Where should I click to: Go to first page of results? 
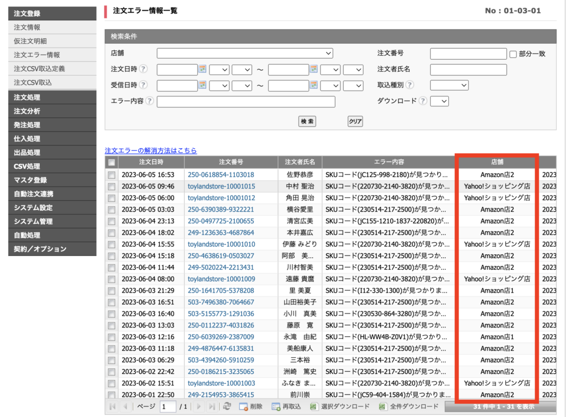coord(113,406)
